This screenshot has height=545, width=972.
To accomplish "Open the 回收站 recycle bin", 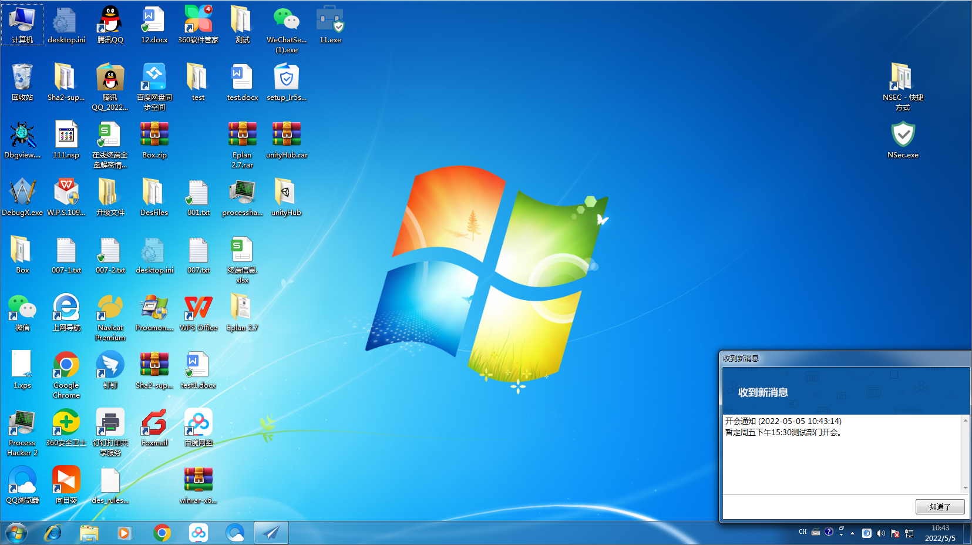I will click(x=22, y=82).
